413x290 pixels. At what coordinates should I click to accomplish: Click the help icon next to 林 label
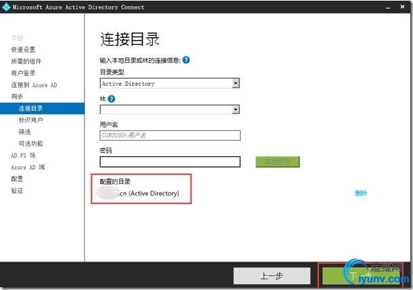[112, 99]
